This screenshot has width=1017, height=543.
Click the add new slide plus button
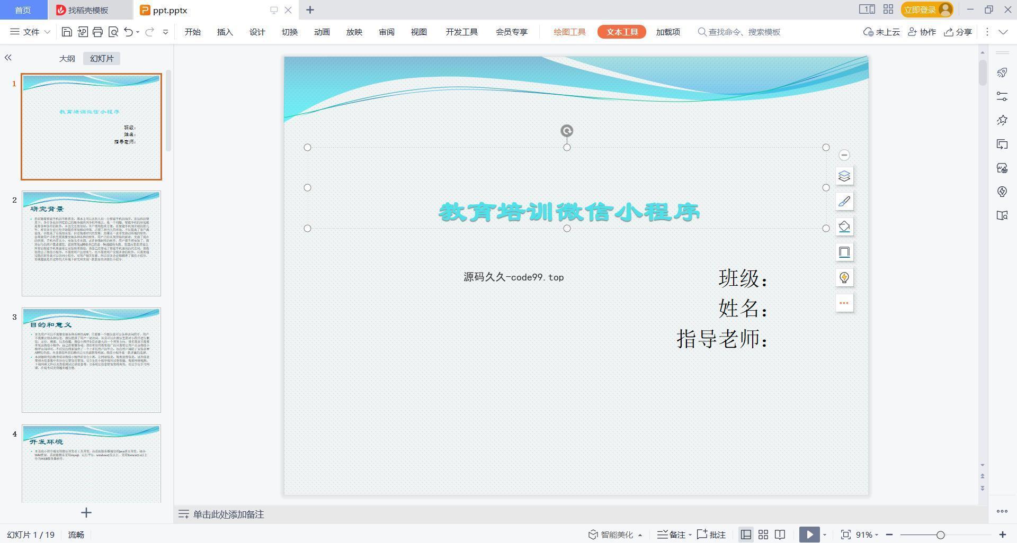(x=86, y=512)
